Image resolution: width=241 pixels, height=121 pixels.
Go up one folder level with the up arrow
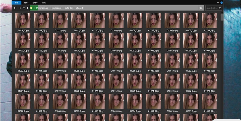27,8
